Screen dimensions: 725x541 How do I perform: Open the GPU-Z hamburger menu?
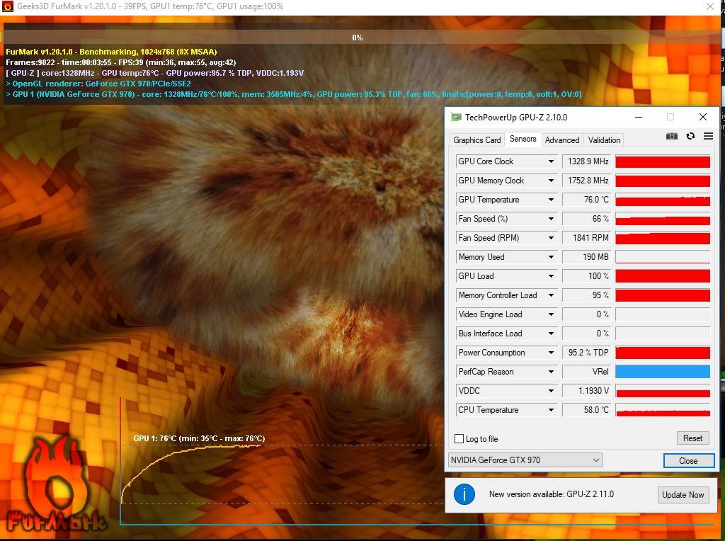click(708, 136)
